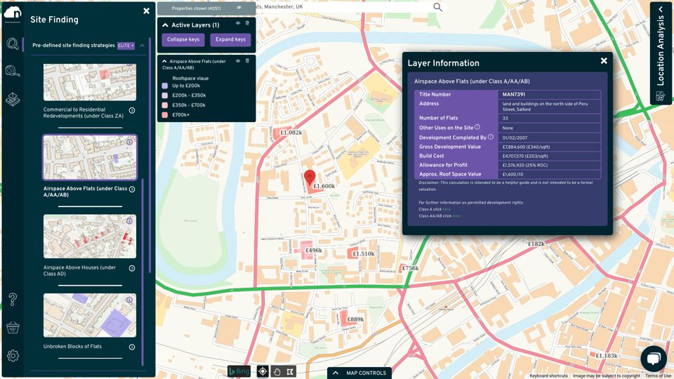This screenshot has height=379, width=674.
Task: Open the site search magnifier in the sidebar
Action: point(13,44)
